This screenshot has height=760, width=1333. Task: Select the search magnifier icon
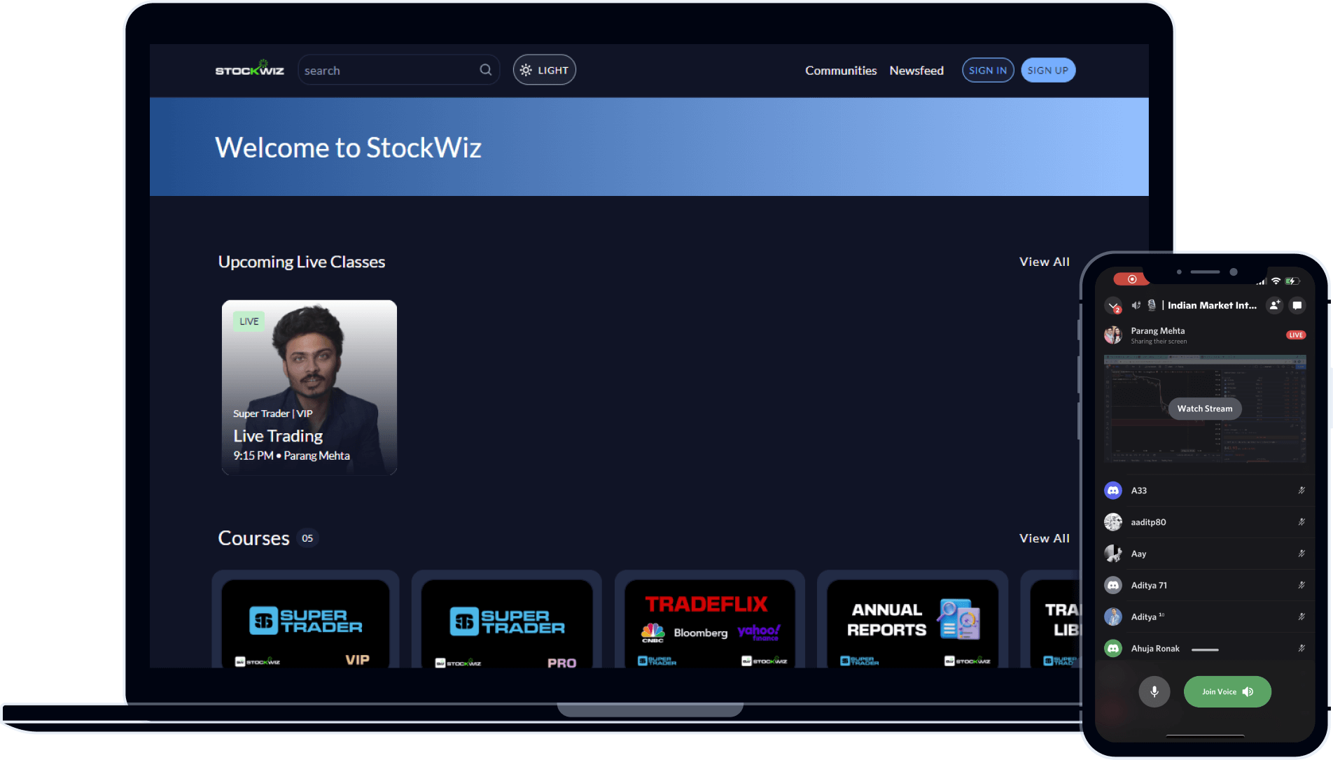485,70
